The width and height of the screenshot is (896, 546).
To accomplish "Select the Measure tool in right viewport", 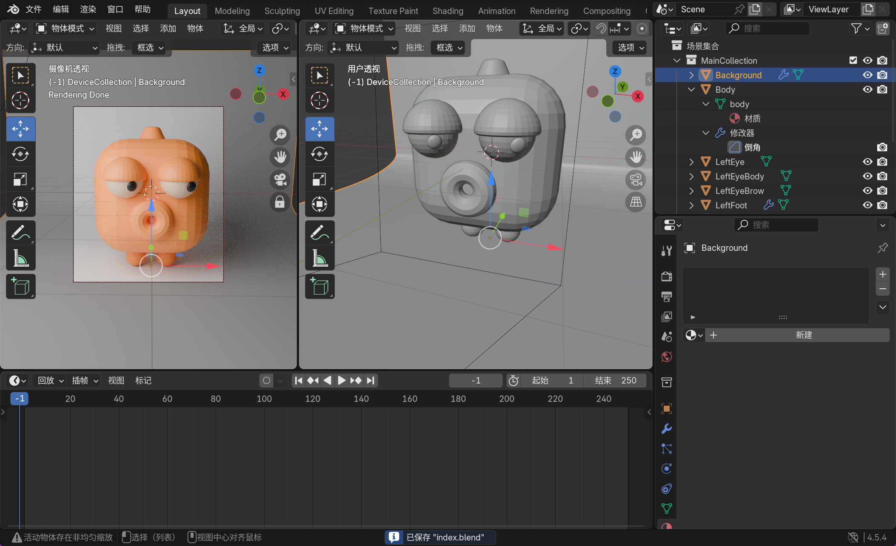I will click(x=320, y=258).
